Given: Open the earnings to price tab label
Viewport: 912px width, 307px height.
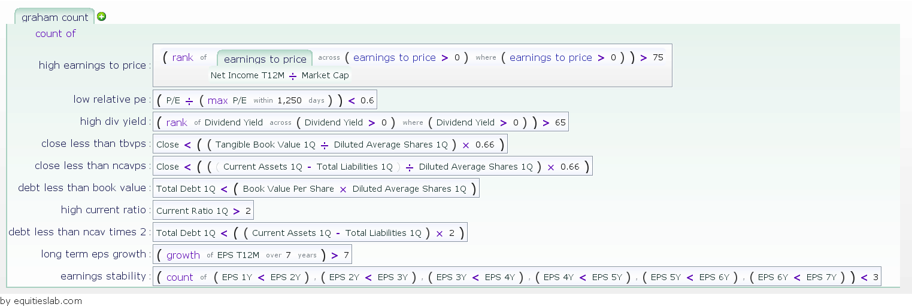Looking at the screenshot, I should (265, 59).
